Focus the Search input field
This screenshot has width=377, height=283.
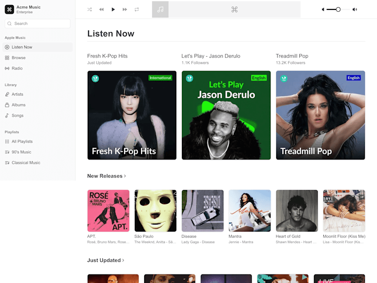(38, 24)
